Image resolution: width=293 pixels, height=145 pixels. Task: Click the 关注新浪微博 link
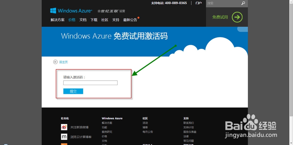79,127
